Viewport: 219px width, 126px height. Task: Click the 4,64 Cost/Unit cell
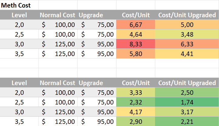click(x=136, y=34)
